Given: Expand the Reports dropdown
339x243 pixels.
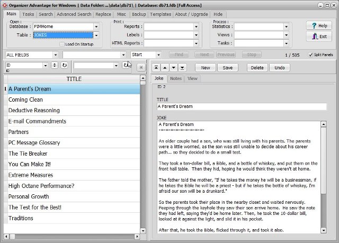Looking at the screenshot, I should [x=196, y=27].
